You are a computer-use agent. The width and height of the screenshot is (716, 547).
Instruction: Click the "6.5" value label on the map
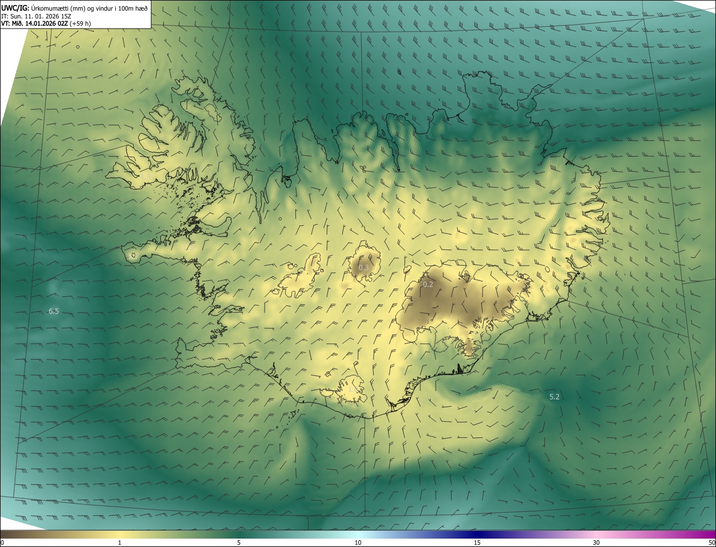(54, 311)
